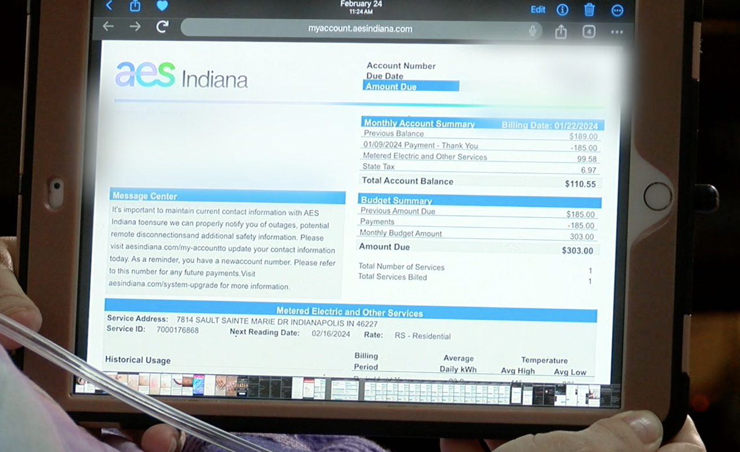This screenshot has height=452, width=740.
Task: Tap the page reload icon
Action: (162, 26)
